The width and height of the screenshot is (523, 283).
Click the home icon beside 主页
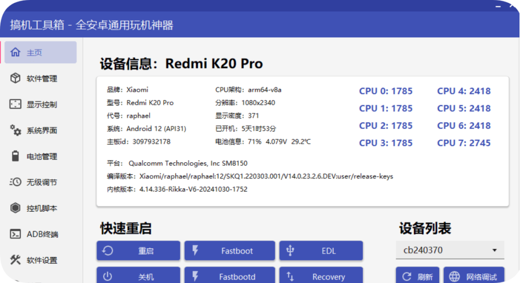15,53
